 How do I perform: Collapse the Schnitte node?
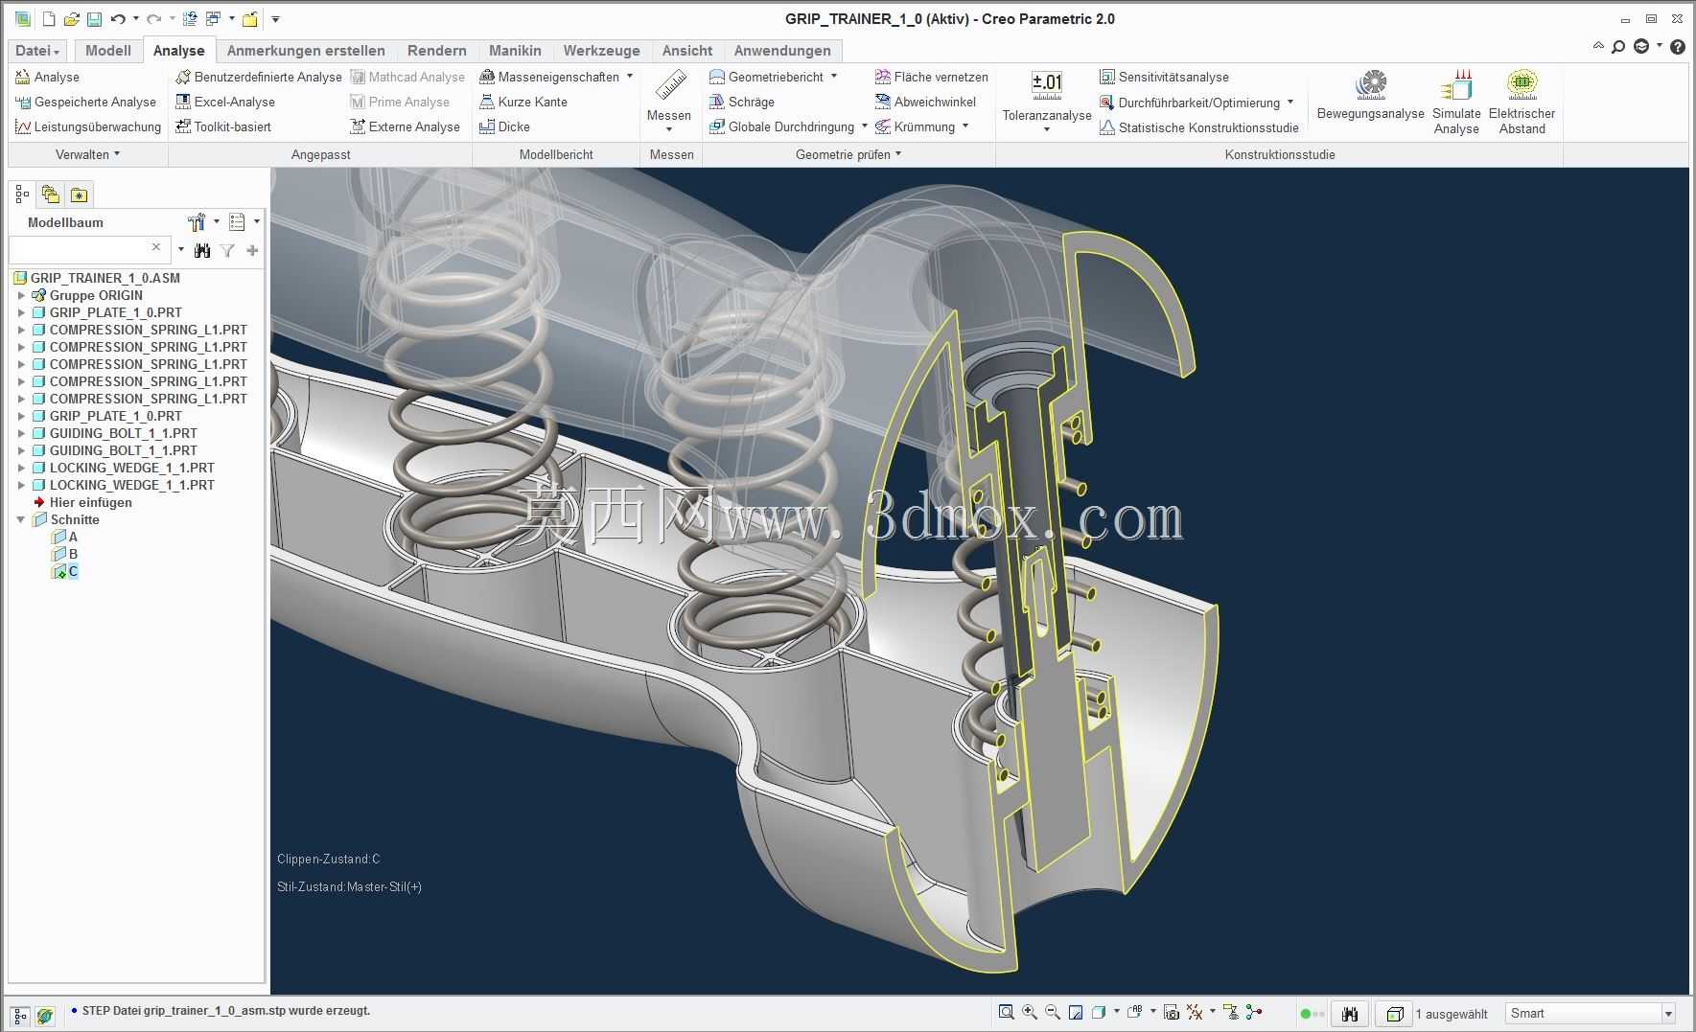pos(21,519)
